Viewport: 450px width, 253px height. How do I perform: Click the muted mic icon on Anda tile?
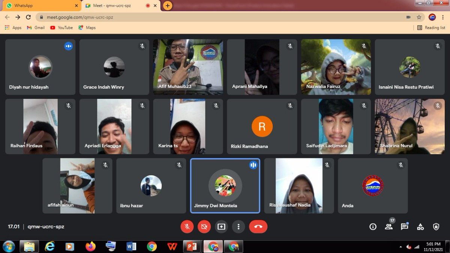(x=401, y=165)
